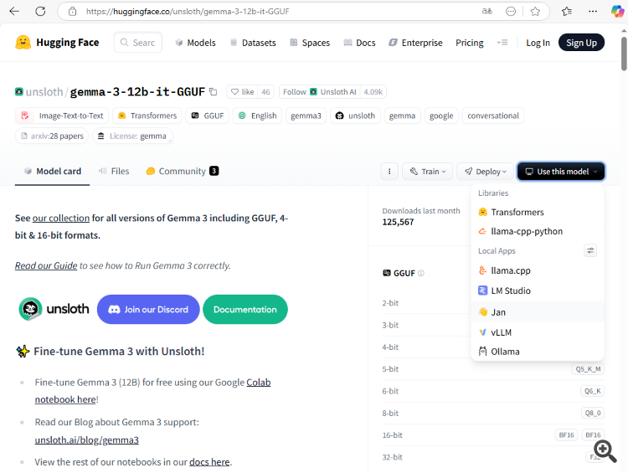Screen dimensions: 628x473
Task: Open the navigation overflow menu icon
Action: (502, 43)
